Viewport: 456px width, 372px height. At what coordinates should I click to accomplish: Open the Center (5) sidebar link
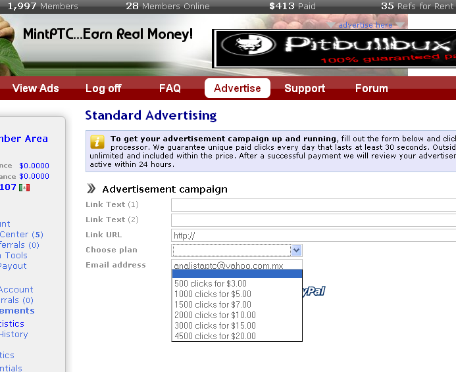[x=22, y=235]
